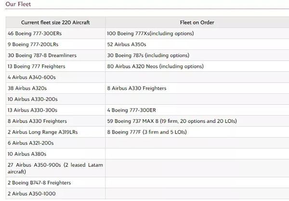Select the 38 Airbus A320s cell
Viewport: 289px width, 201px height.
pyautogui.click(x=27, y=88)
